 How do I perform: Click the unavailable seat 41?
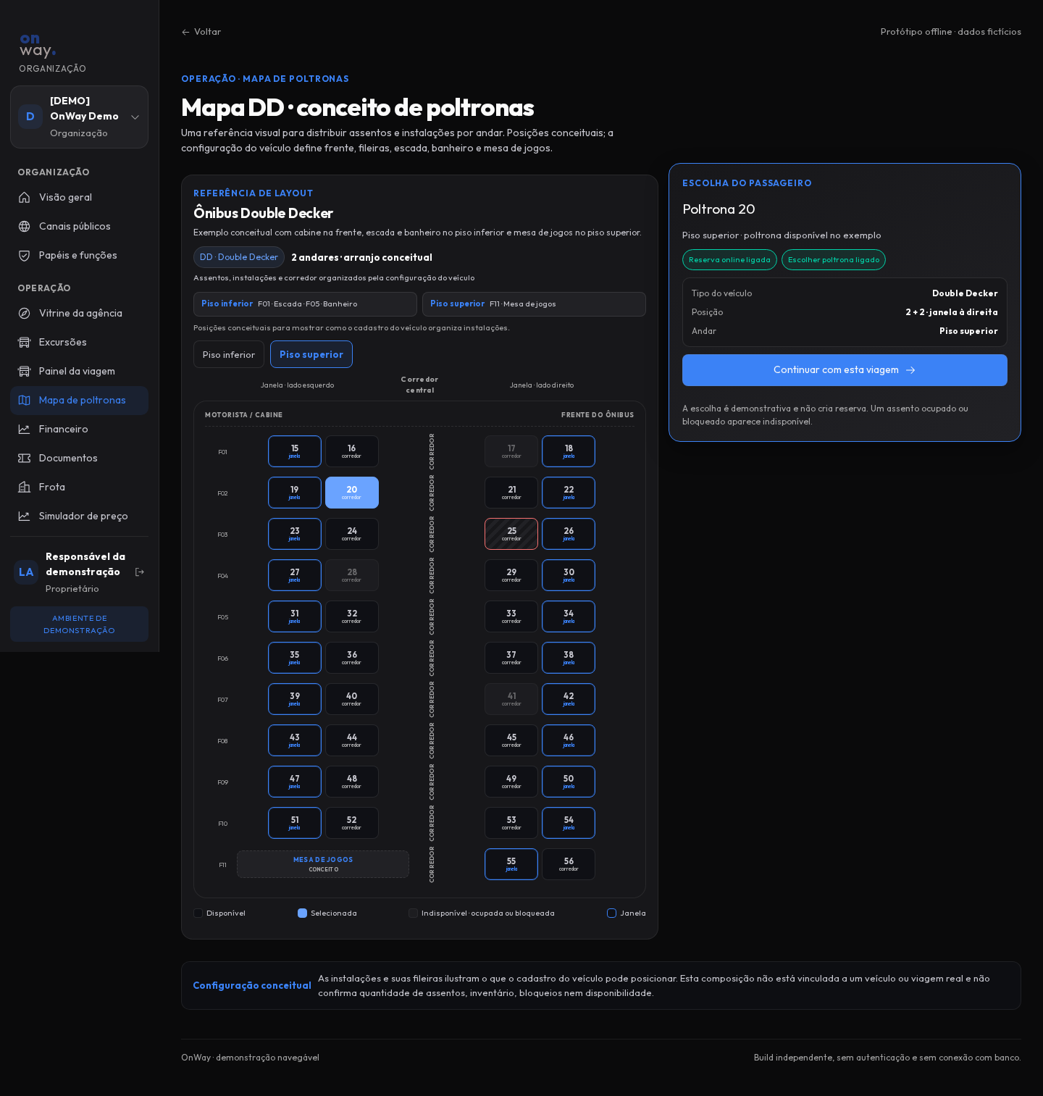click(x=511, y=699)
